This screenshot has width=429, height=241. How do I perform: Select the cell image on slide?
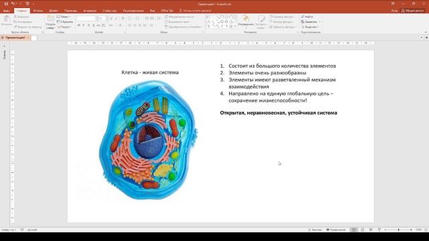pos(148,139)
